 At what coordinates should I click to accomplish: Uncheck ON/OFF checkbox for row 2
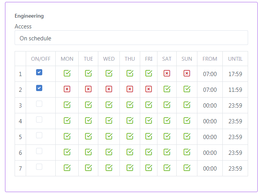tap(39, 88)
